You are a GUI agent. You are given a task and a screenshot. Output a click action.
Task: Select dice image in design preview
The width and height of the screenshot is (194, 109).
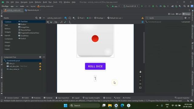point(95,41)
